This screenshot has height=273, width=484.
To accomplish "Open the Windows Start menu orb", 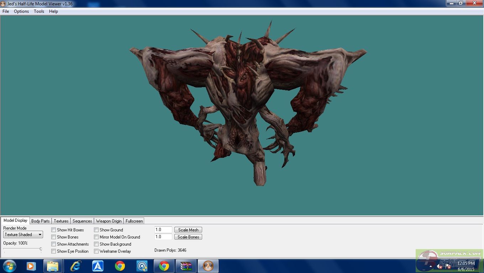I will pyautogui.click(x=10, y=266).
